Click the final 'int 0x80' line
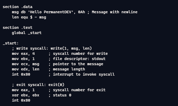 pyautogui.click(x=21, y=100)
